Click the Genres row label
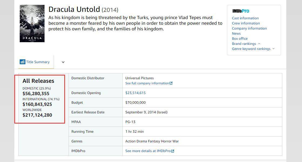The image size is (302, 162). (x=77, y=141)
